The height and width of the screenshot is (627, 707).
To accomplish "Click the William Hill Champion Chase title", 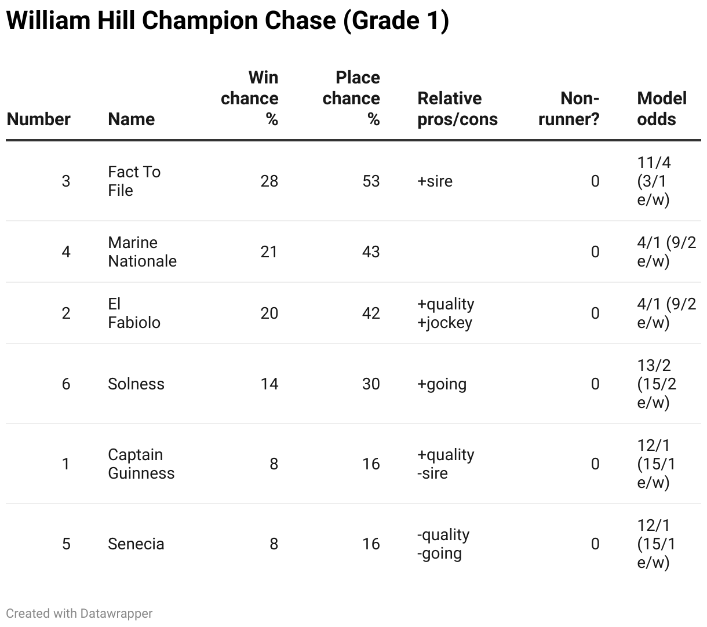I will [x=227, y=21].
